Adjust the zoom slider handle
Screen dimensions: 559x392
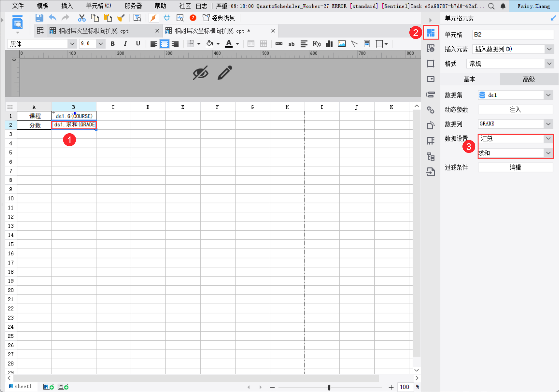click(x=329, y=387)
